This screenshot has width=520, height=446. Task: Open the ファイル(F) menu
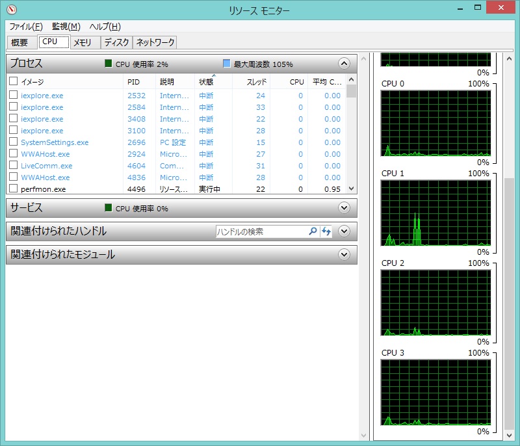click(26, 27)
